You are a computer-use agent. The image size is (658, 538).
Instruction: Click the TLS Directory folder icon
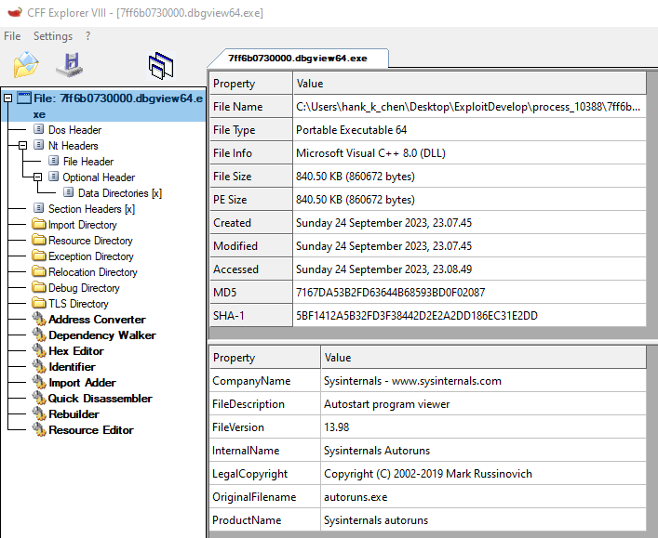pos(39,303)
